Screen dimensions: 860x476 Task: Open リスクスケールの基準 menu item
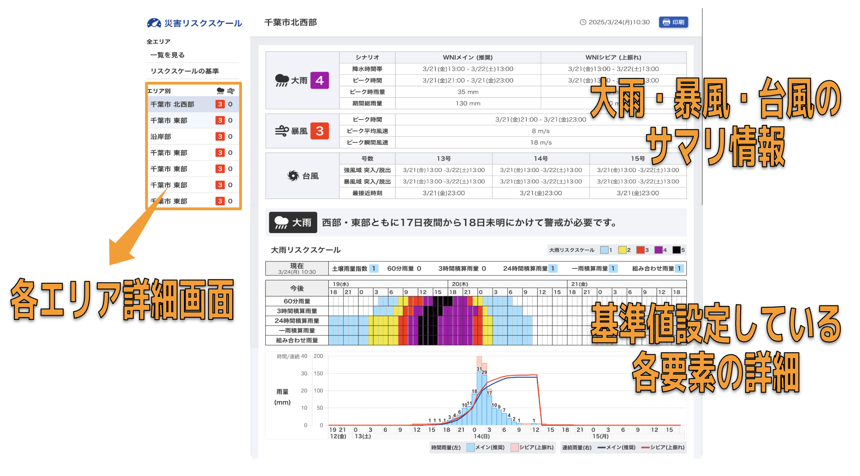[x=184, y=71]
